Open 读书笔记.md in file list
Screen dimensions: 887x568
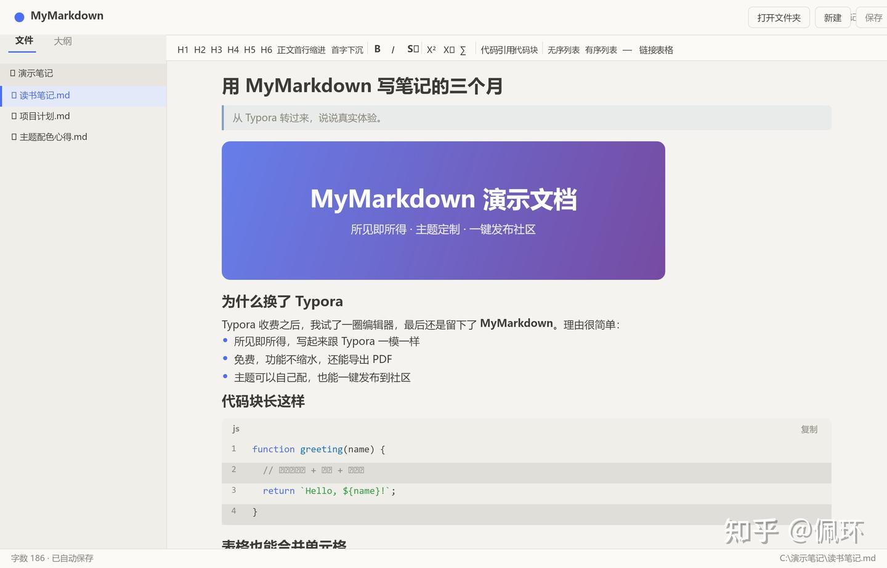pos(83,95)
